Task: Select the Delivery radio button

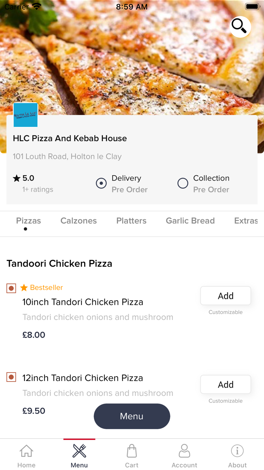Action: [101, 183]
